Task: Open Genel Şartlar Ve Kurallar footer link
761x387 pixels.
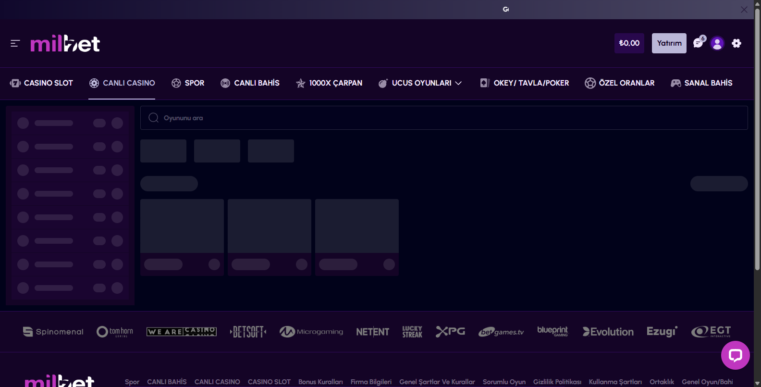Action: (437, 382)
